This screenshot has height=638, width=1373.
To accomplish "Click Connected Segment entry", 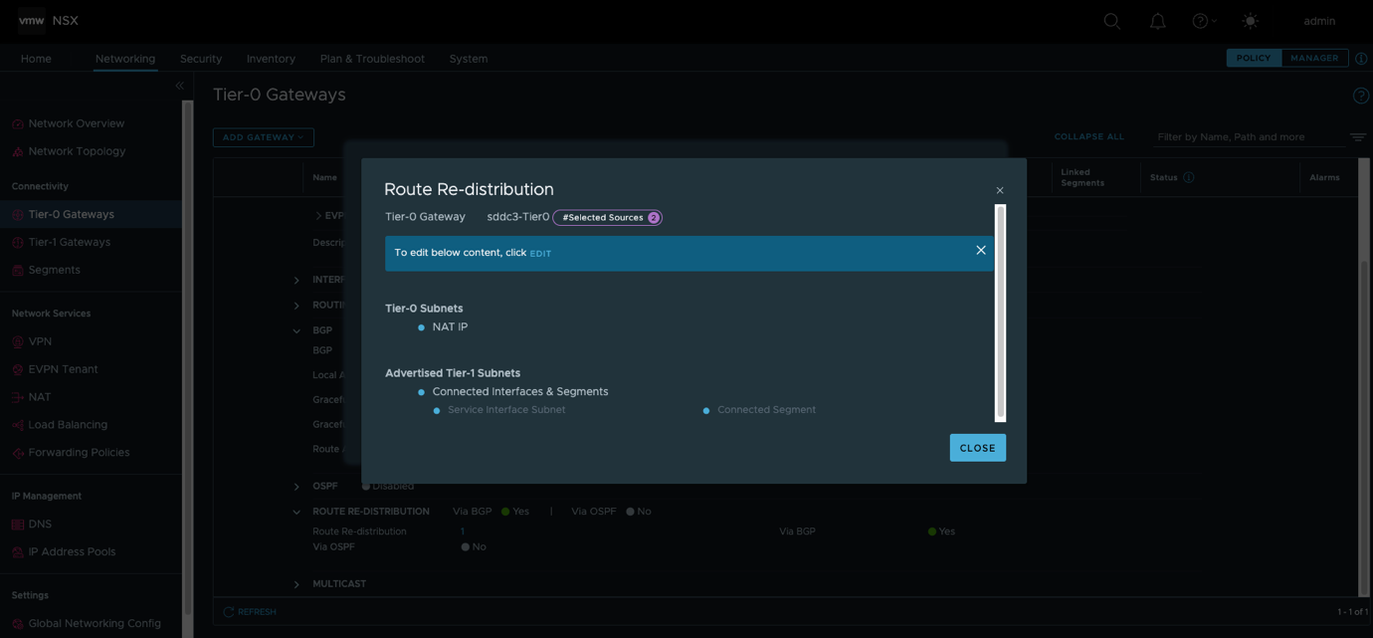I will click(x=766, y=410).
